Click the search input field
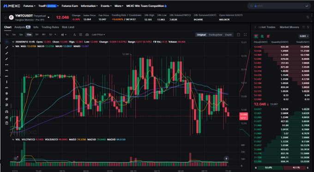The width and height of the screenshot is (314, 172). [279, 6]
